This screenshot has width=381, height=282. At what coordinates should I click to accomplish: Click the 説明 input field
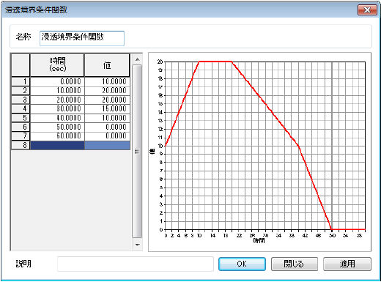tap(136, 264)
